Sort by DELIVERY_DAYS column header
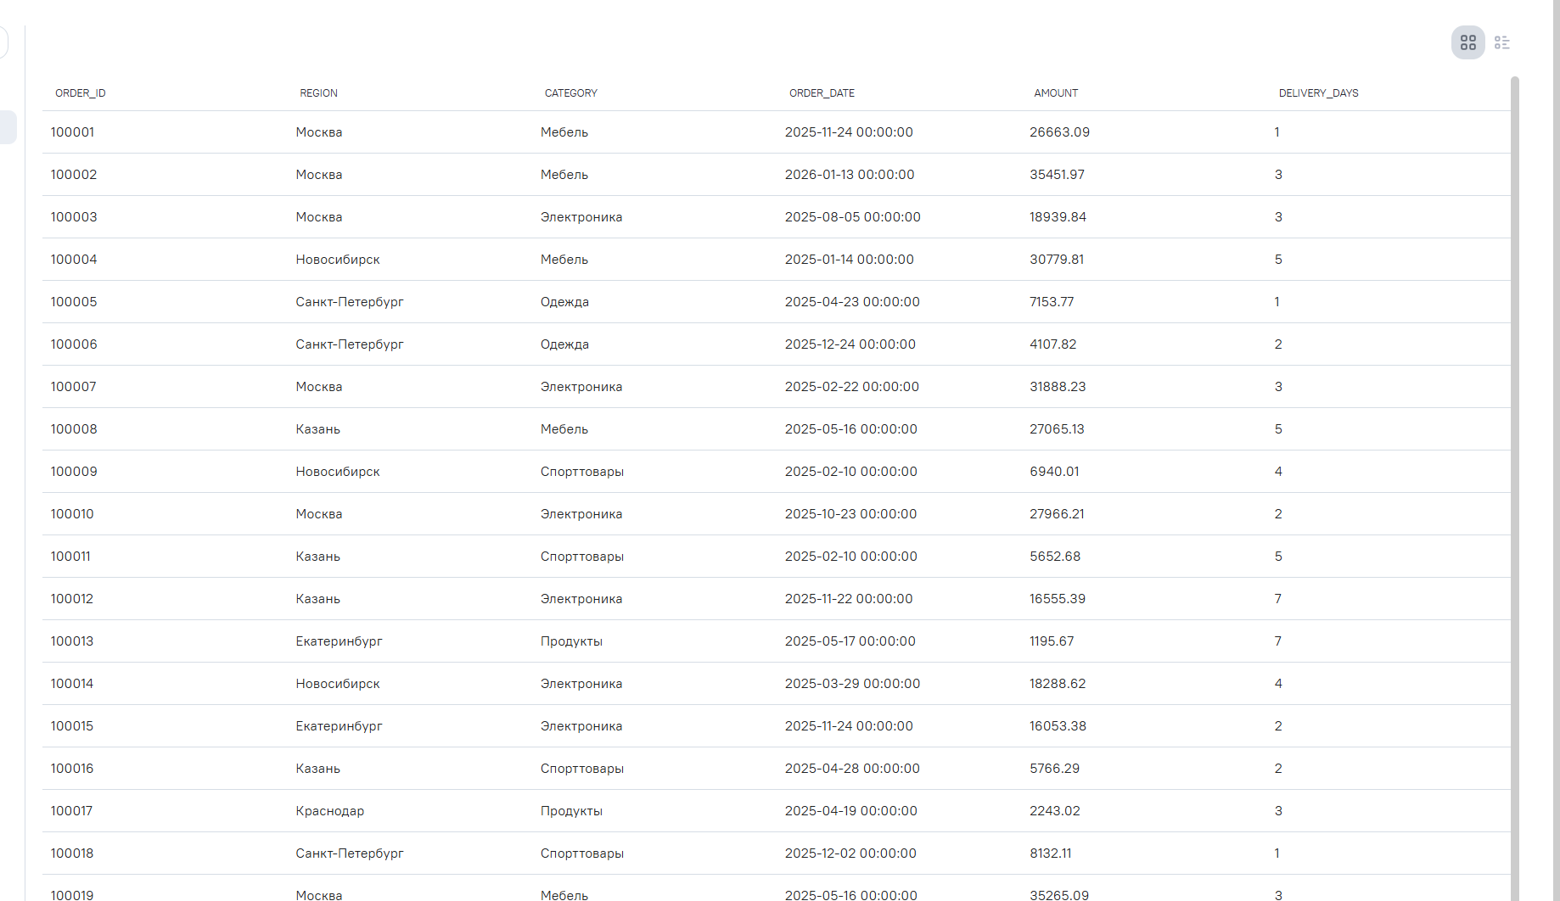1560x901 pixels. coord(1318,93)
